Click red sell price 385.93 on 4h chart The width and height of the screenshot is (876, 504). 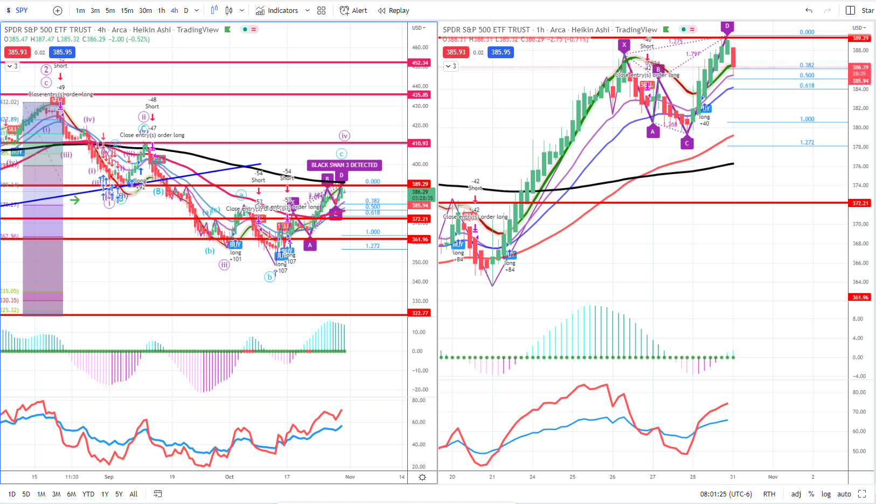click(17, 52)
